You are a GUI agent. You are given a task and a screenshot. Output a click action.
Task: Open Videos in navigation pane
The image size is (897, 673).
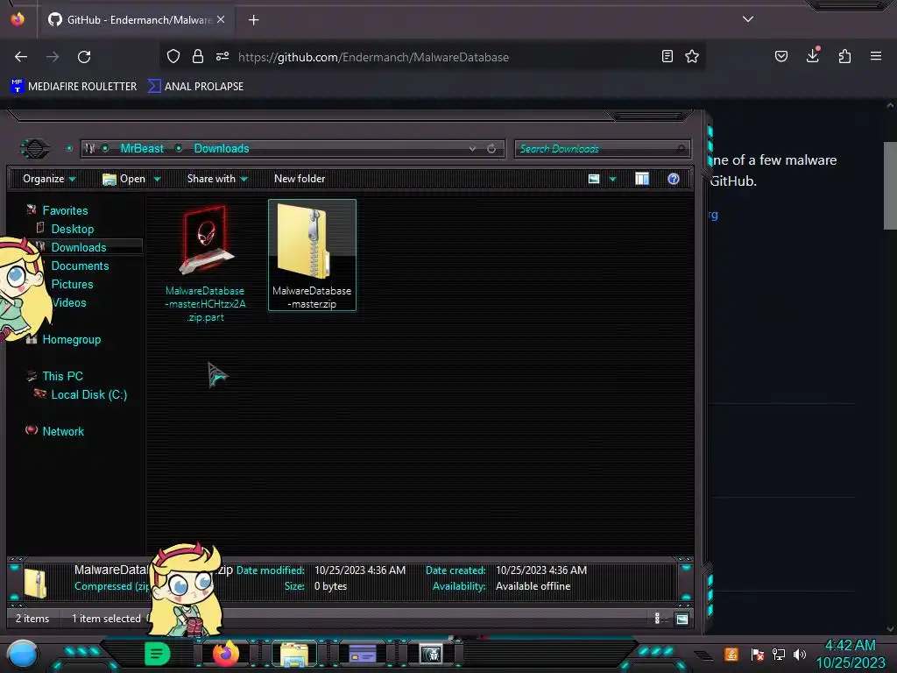pos(68,302)
